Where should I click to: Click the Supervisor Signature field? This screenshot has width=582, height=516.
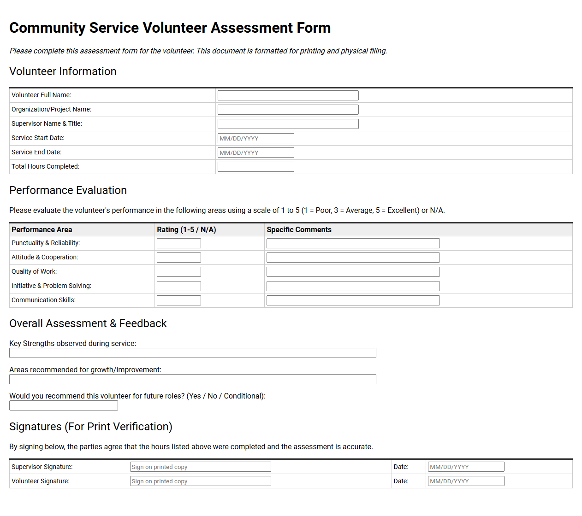pyautogui.click(x=200, y=467)
